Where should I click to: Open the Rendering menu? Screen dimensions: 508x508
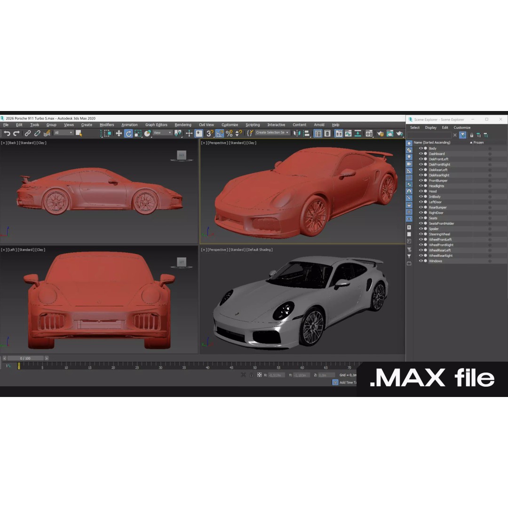(183, 125)
